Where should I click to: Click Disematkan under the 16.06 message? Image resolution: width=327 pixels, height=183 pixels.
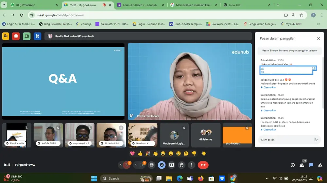268,130
